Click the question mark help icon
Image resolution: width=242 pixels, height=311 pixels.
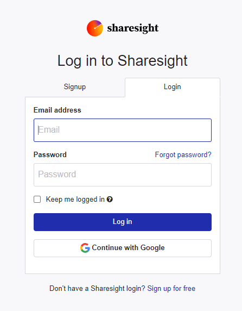[110, 199]
